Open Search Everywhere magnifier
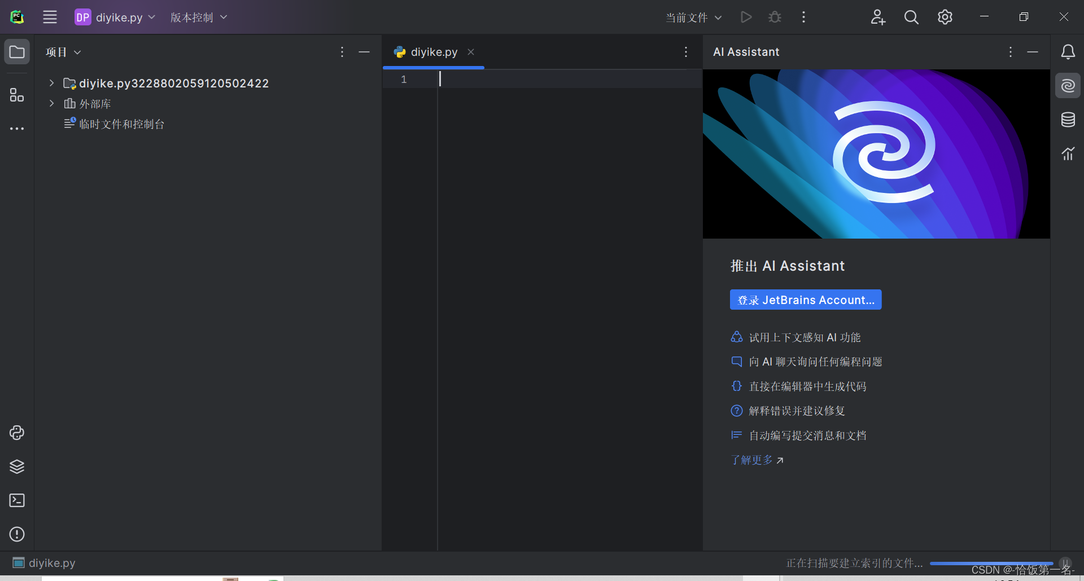The height and width of the screenshot is (581, 1084). [911, 17]
